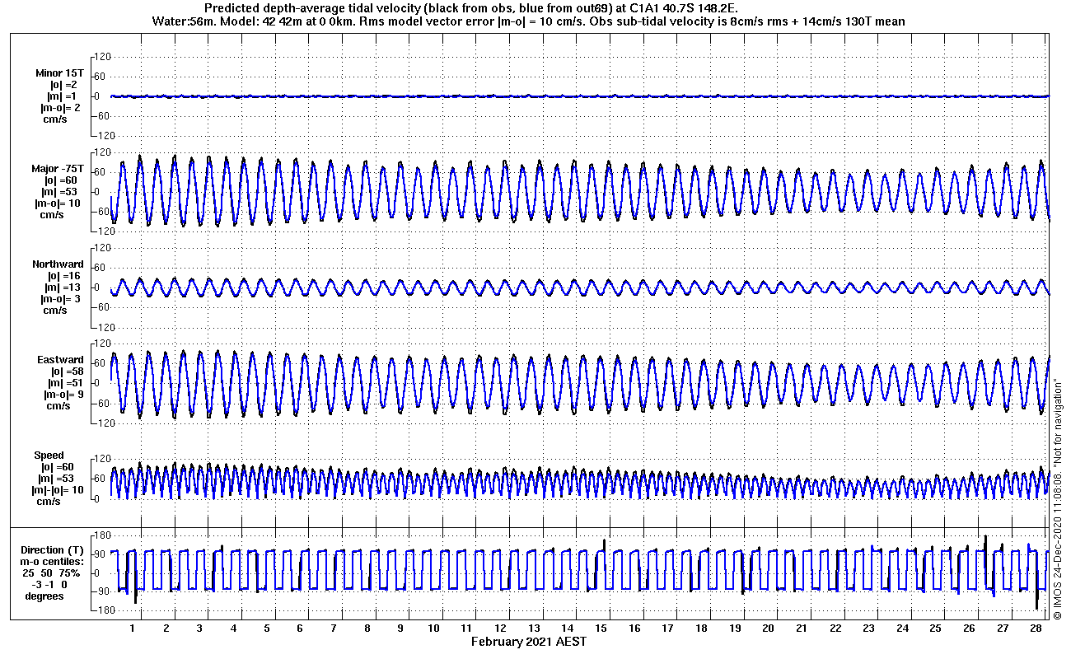The width and height of the screenshot is (1071, 659).
Task: Click the '|o| =60' value under Major -75T
Action: tap(61, 180)
